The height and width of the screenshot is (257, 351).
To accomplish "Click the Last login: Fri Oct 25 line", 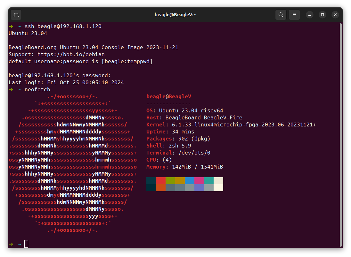I will pyautogui.click(x=66, y=83).
